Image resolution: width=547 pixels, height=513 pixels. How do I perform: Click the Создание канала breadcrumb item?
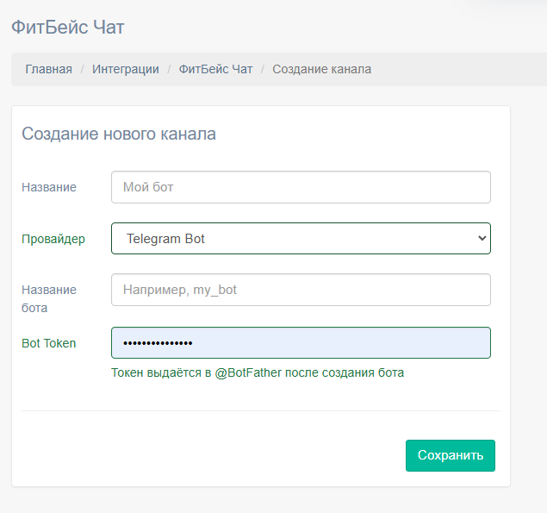[x=321, y=69]
